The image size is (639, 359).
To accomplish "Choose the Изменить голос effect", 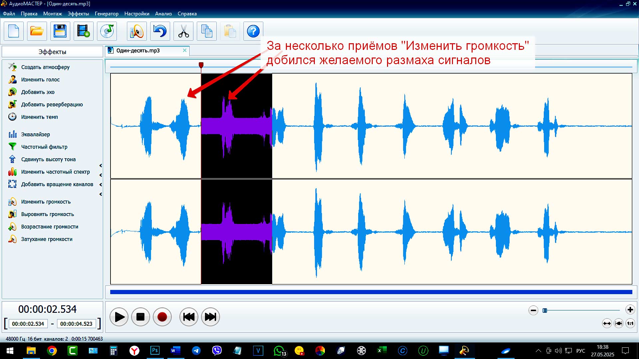I will click(x=40, y=80).
